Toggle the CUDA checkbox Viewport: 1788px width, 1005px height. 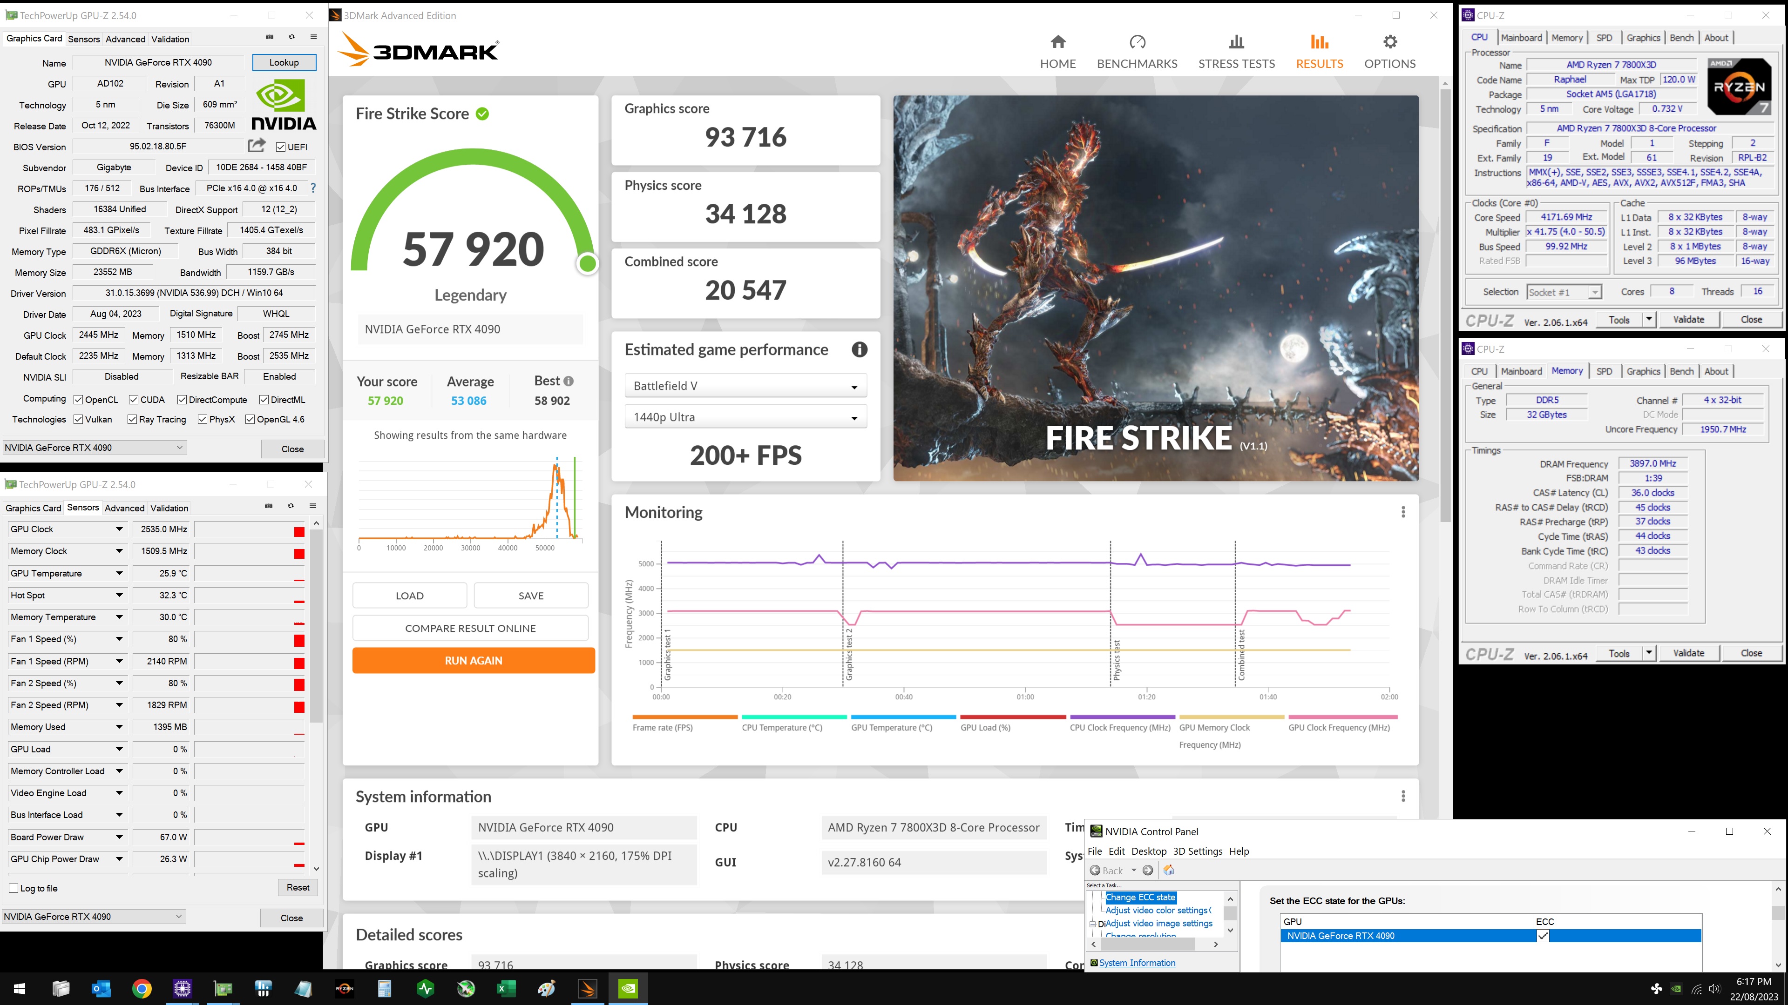(133, 400)
